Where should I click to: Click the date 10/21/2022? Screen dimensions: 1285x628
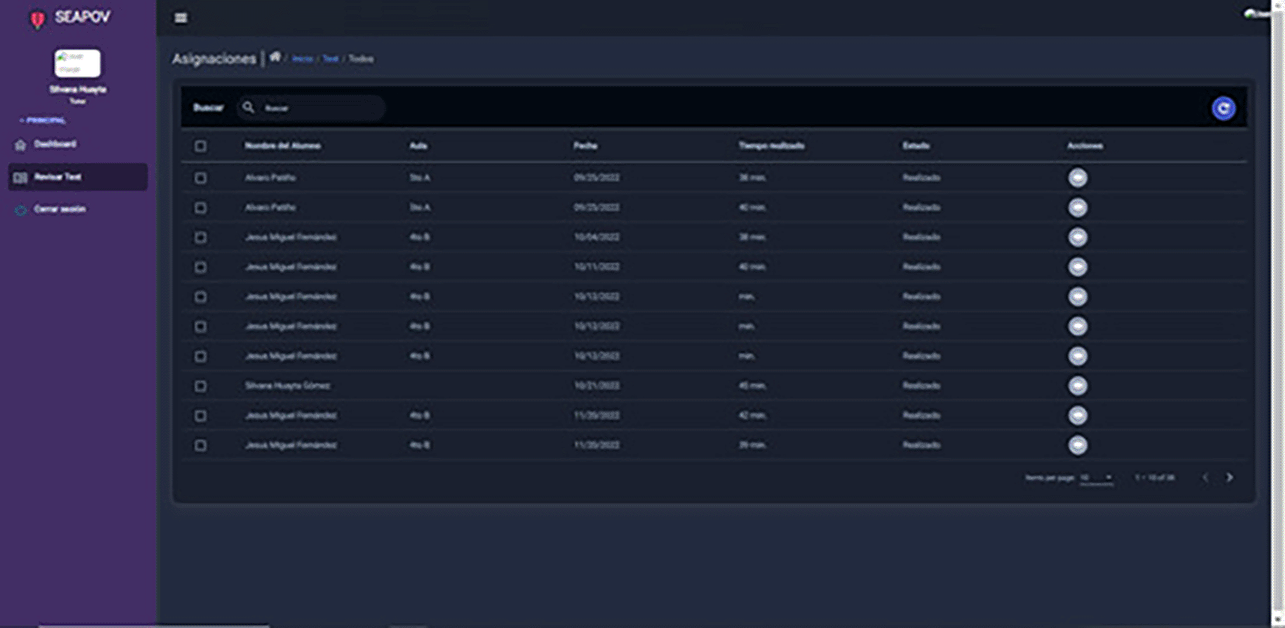[597, 386]
